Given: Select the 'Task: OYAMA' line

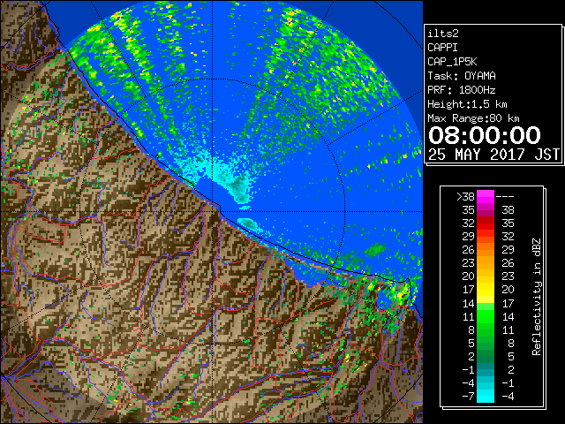Looking at the screenshot, I should 462,76.
